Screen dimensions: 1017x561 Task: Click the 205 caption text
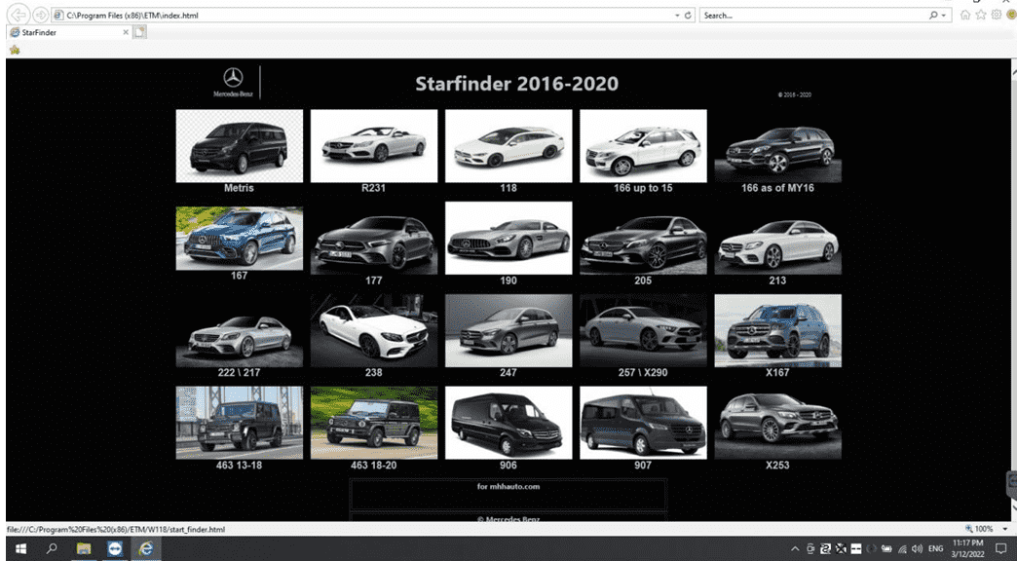643,280
